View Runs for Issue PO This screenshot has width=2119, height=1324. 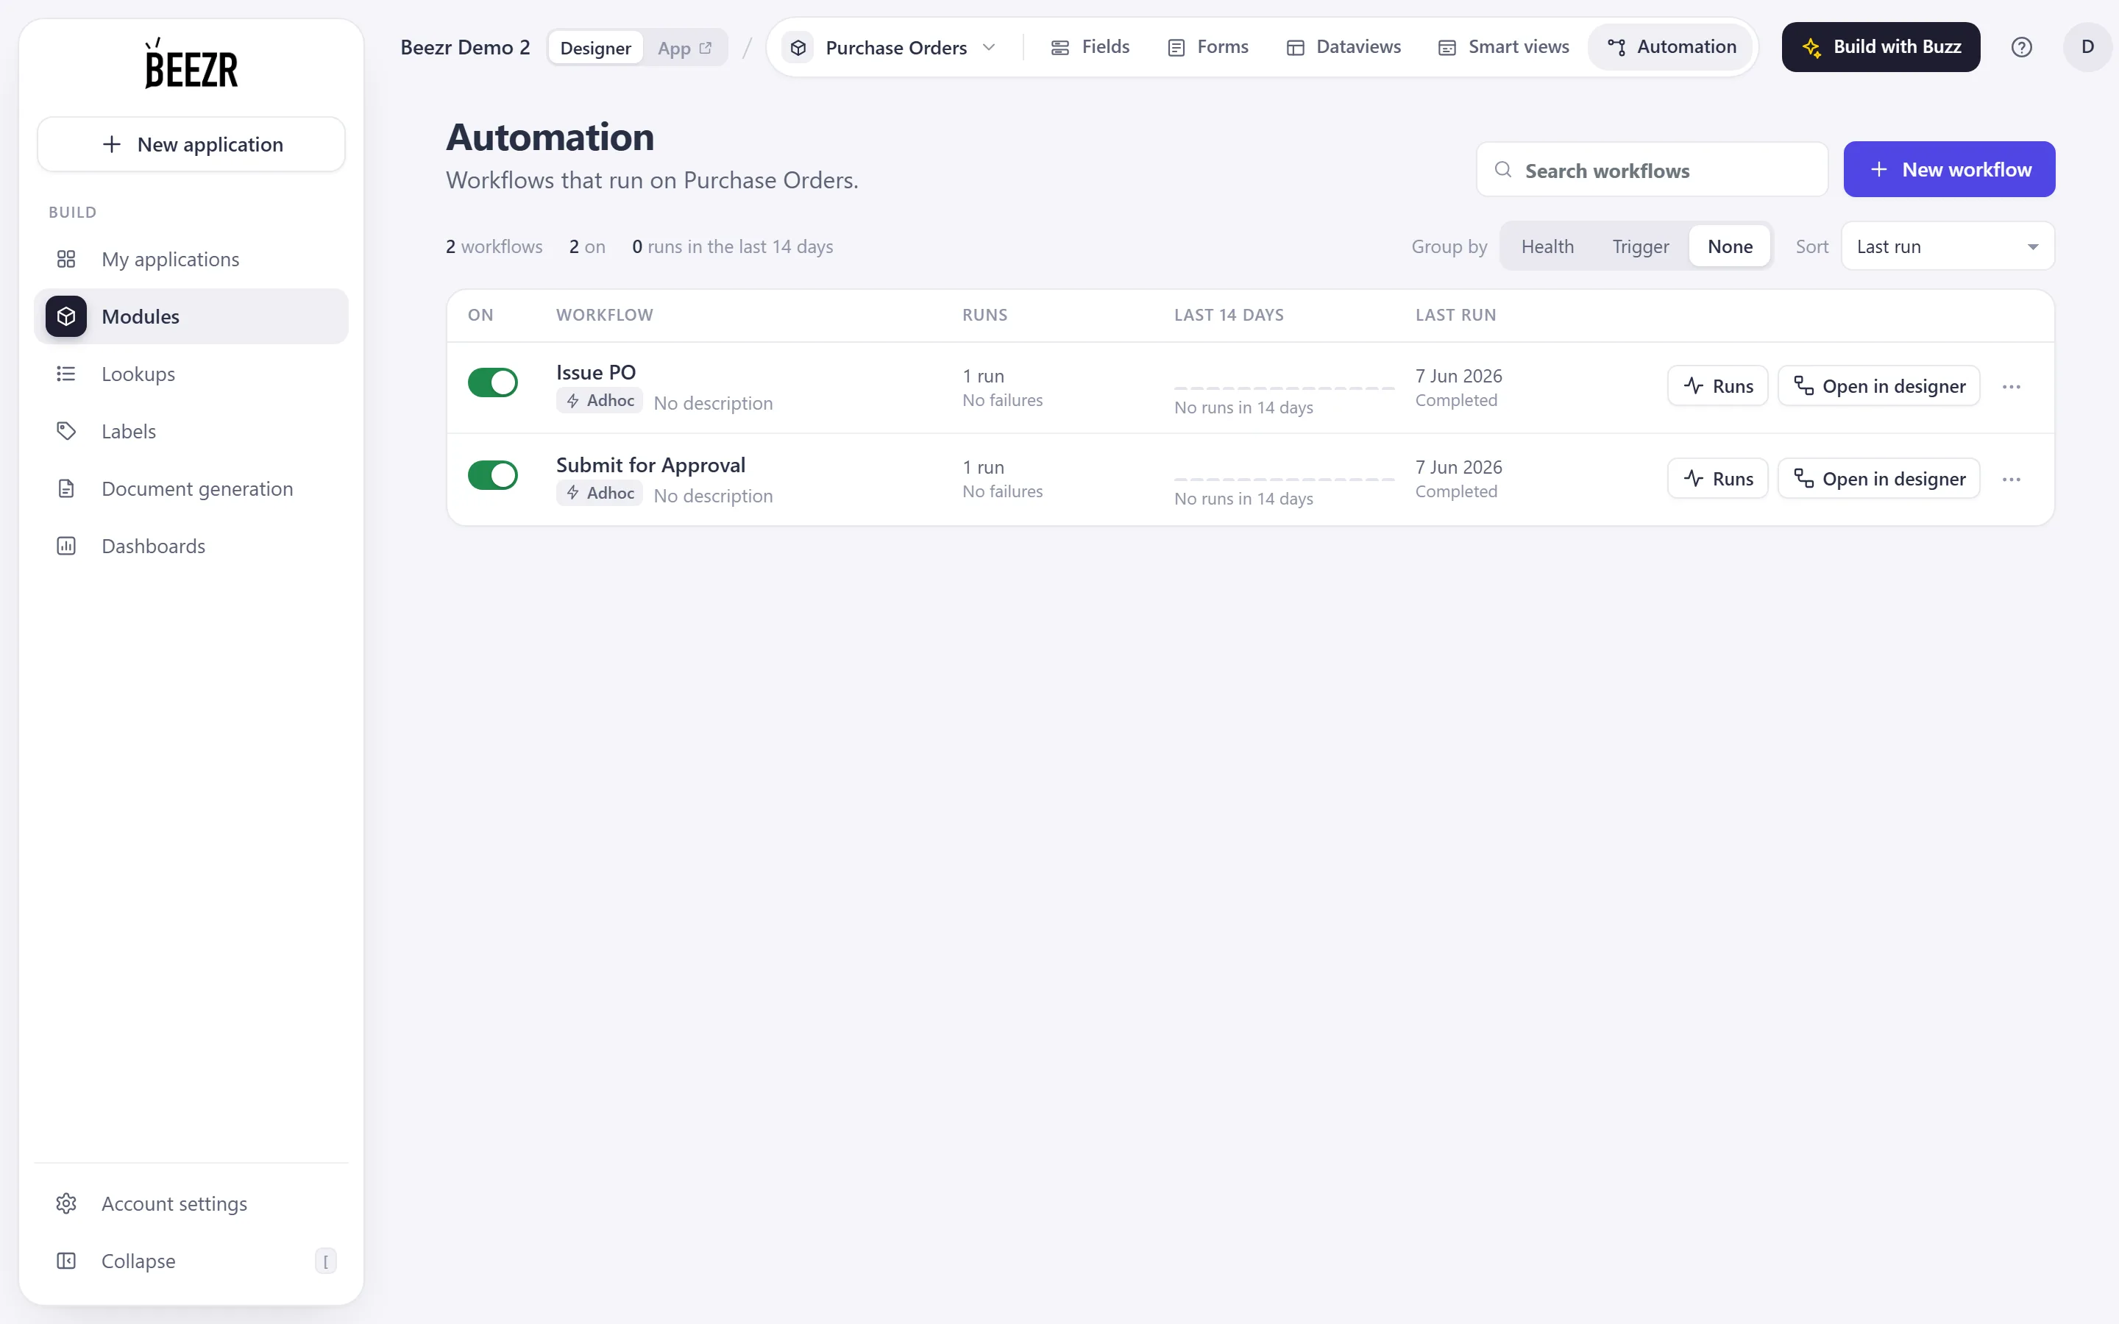pyautogui.click(x=1717, y=386)
